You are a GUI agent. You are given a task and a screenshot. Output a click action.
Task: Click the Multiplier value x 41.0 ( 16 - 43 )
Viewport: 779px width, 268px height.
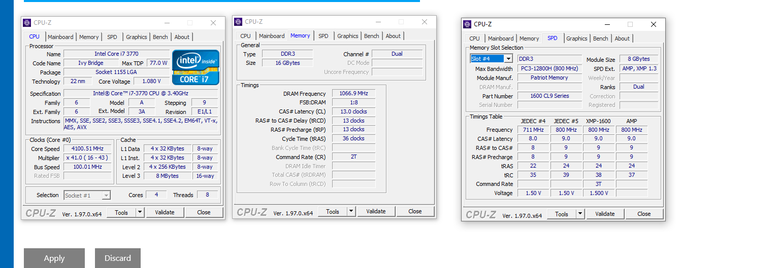click(x=88, y=158)
